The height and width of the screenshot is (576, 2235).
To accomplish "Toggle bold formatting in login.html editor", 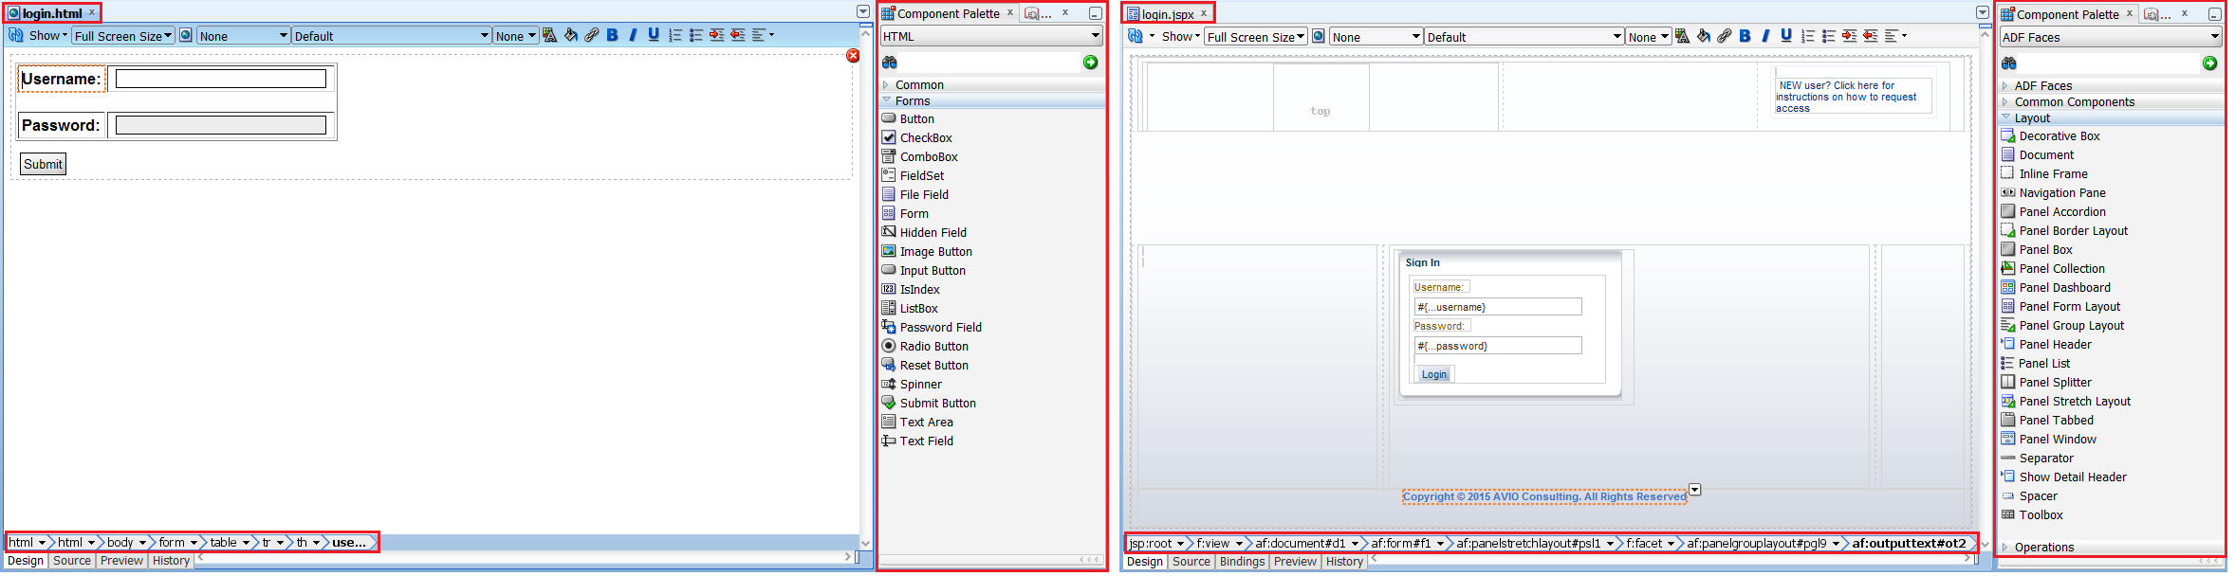I will click(x=612, y=35).
